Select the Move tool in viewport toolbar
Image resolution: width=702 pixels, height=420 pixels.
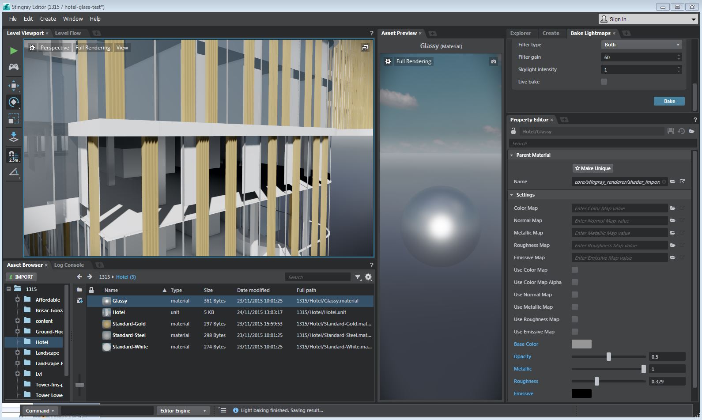coord(14,85)
